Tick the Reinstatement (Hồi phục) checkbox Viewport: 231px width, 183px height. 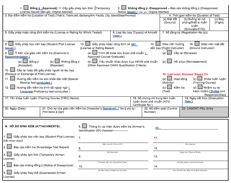tap(169, 61)
